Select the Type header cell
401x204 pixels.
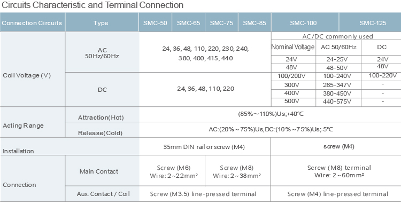(x=101, y=23)
